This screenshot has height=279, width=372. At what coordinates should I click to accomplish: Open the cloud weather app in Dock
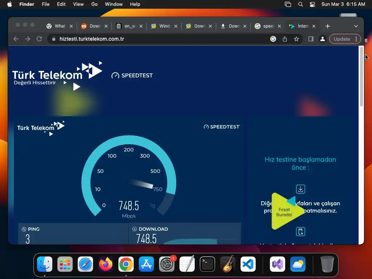298,264
